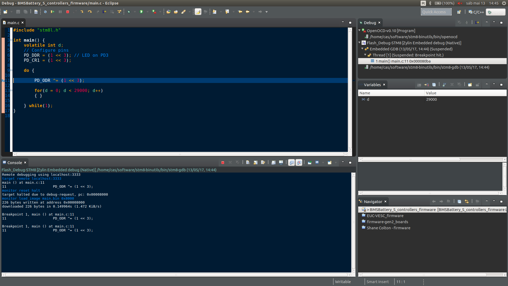Click the Open Element folder icon
Image resolution: width=508 pixels, height=286 pixels.
pos(168,12)
